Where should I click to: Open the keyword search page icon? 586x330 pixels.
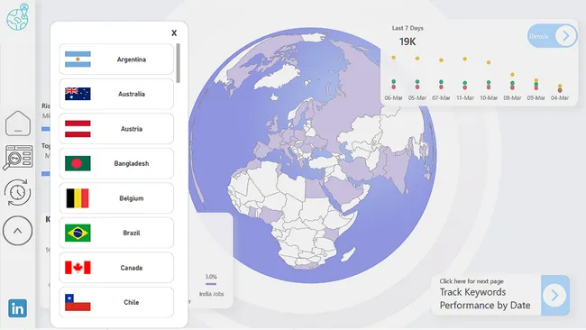[x=17, y=158]
